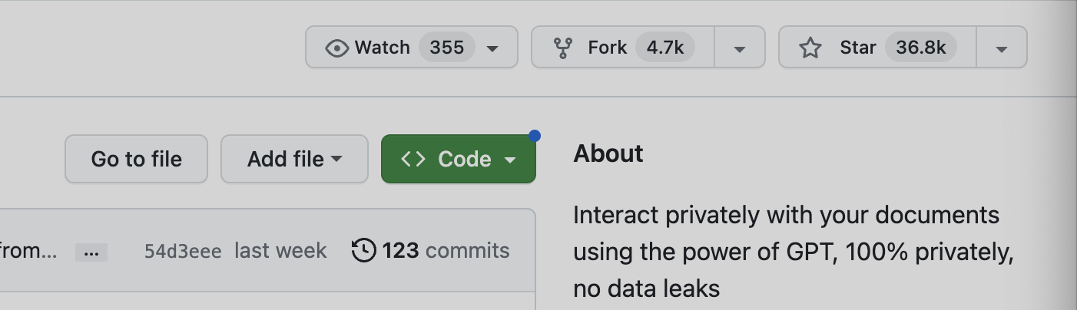Viewport: 1077px width, 310px height.
Task: Click the blue dot indicator near Code
Action: pos(535,136)
